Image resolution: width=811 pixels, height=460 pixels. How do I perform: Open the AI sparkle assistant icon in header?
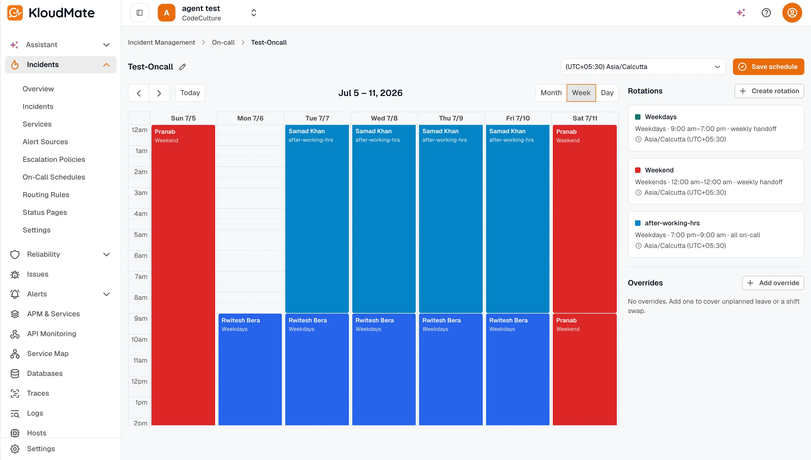pos(741,13)
